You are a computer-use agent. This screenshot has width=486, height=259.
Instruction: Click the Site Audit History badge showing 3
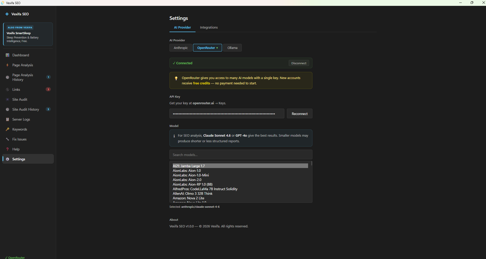click(48, 109)
